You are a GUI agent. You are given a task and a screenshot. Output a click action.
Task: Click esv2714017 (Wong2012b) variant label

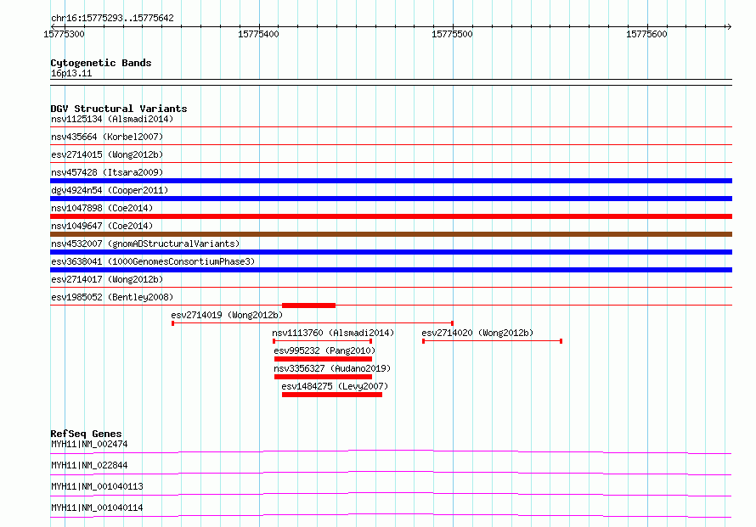coord(107,279)
